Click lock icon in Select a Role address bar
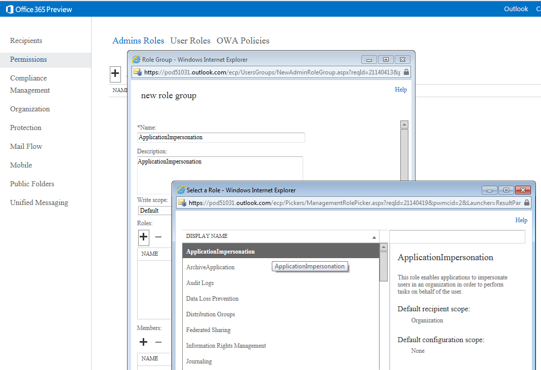The height and width of the screenshot is (370, 541). click(x=527, y=203)
